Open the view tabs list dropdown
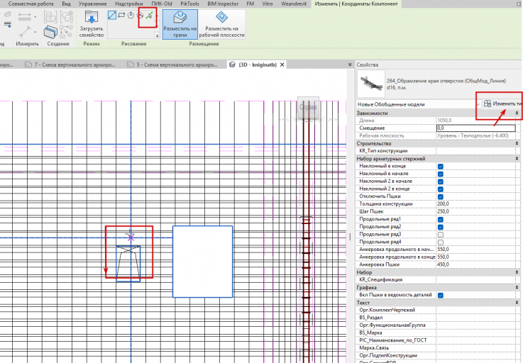The height and width of the screenshot is (363, 523). tap(350, 65)
